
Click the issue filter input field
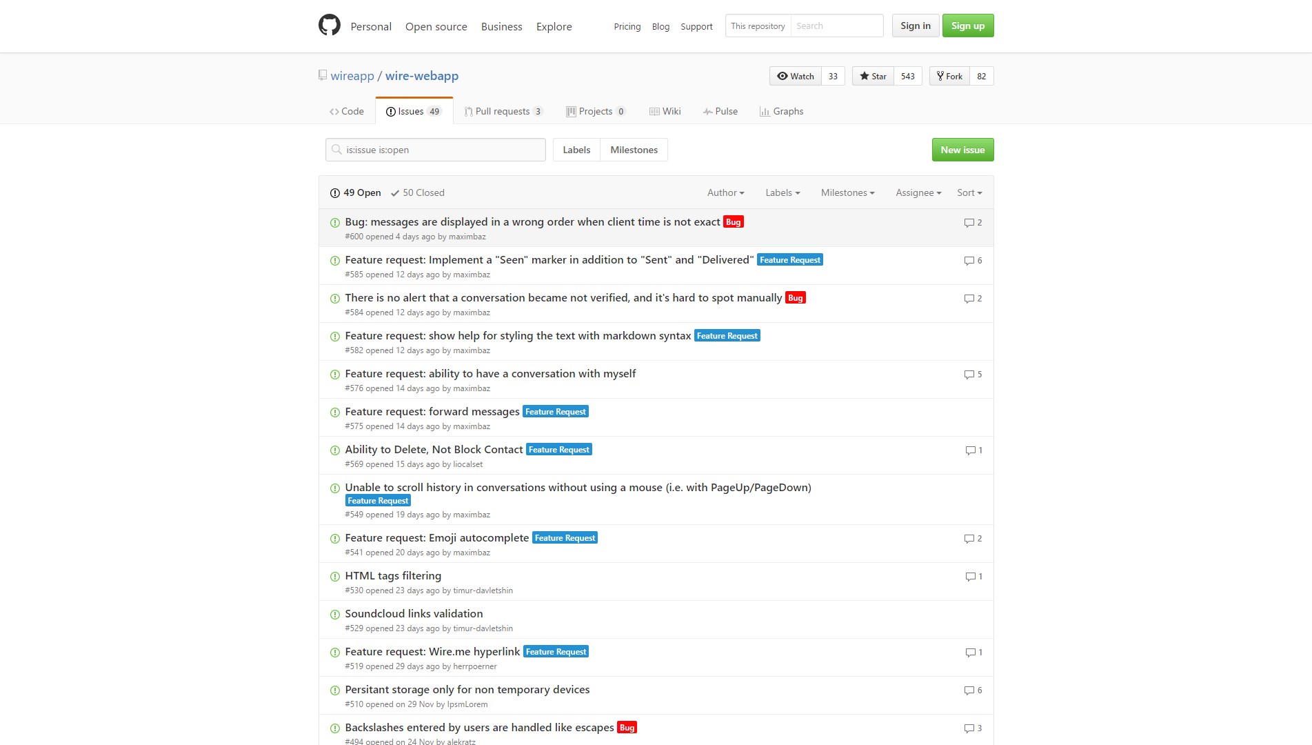click(x=435, y=150)
